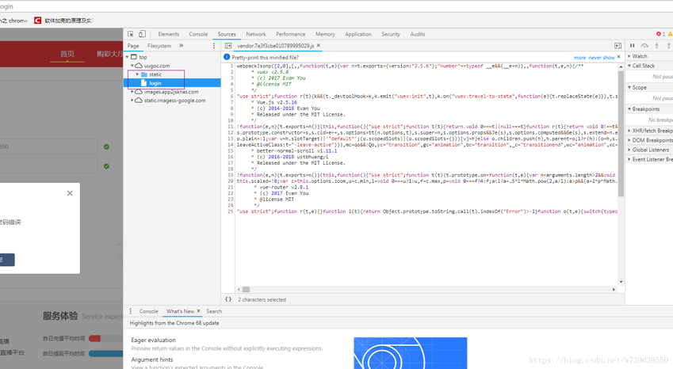Collapse the top frame tree node
673x369 pixels.
(127, 56)
